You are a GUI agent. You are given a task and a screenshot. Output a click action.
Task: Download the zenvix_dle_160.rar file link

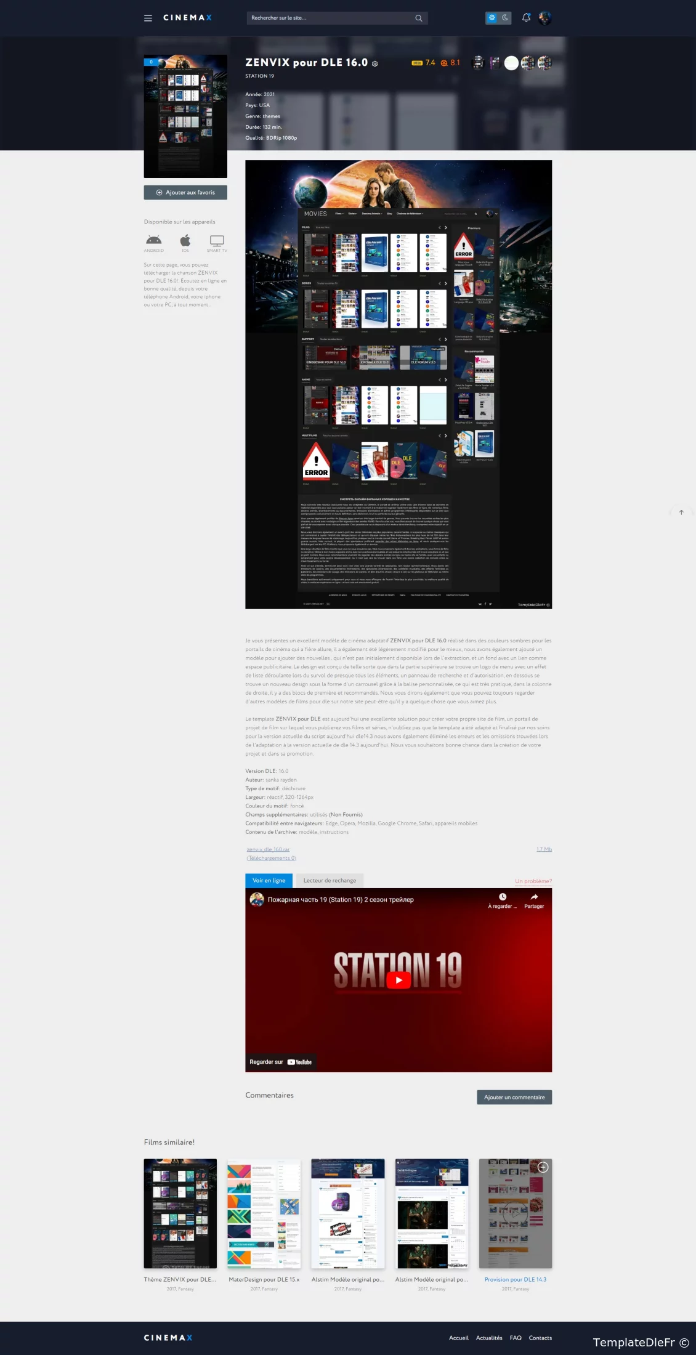point(268,849)
